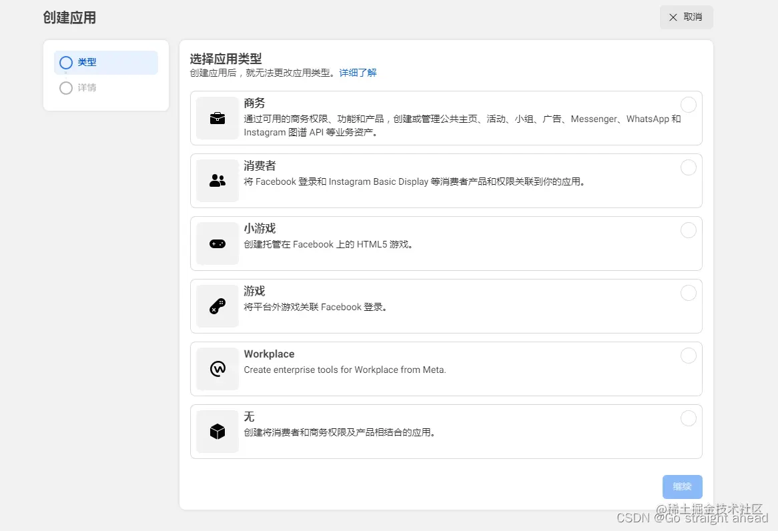
Task: Select the 消费者 radio button
Action: (x=688, y=167)
